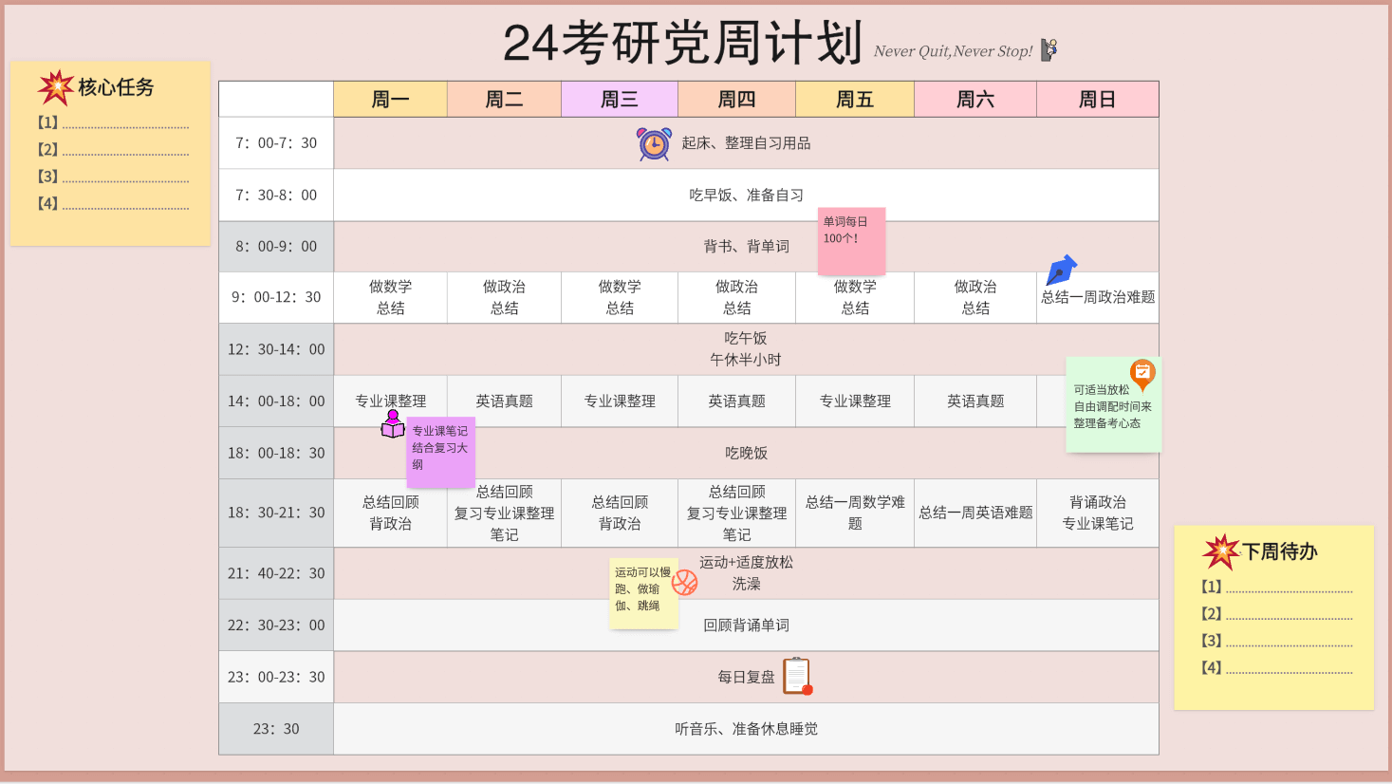The height and width of the screenshot is (784, 1392).
Task: Select line 【3】 under 下周待办
Action: pos(1276,641)
